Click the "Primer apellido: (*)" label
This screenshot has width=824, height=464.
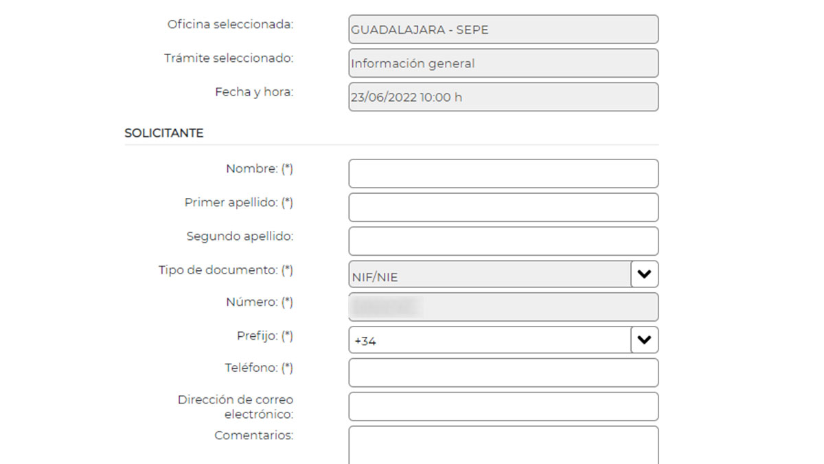[x=238, y=203]
